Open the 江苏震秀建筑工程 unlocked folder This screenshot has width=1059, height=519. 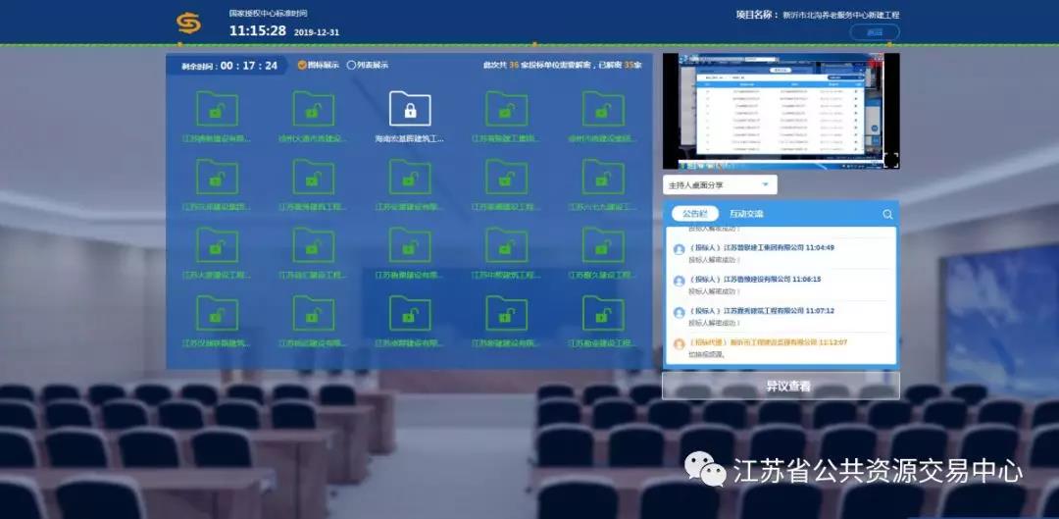point(314,177)
